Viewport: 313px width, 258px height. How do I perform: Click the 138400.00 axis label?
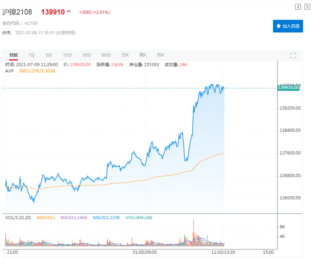tap(290, 130)
